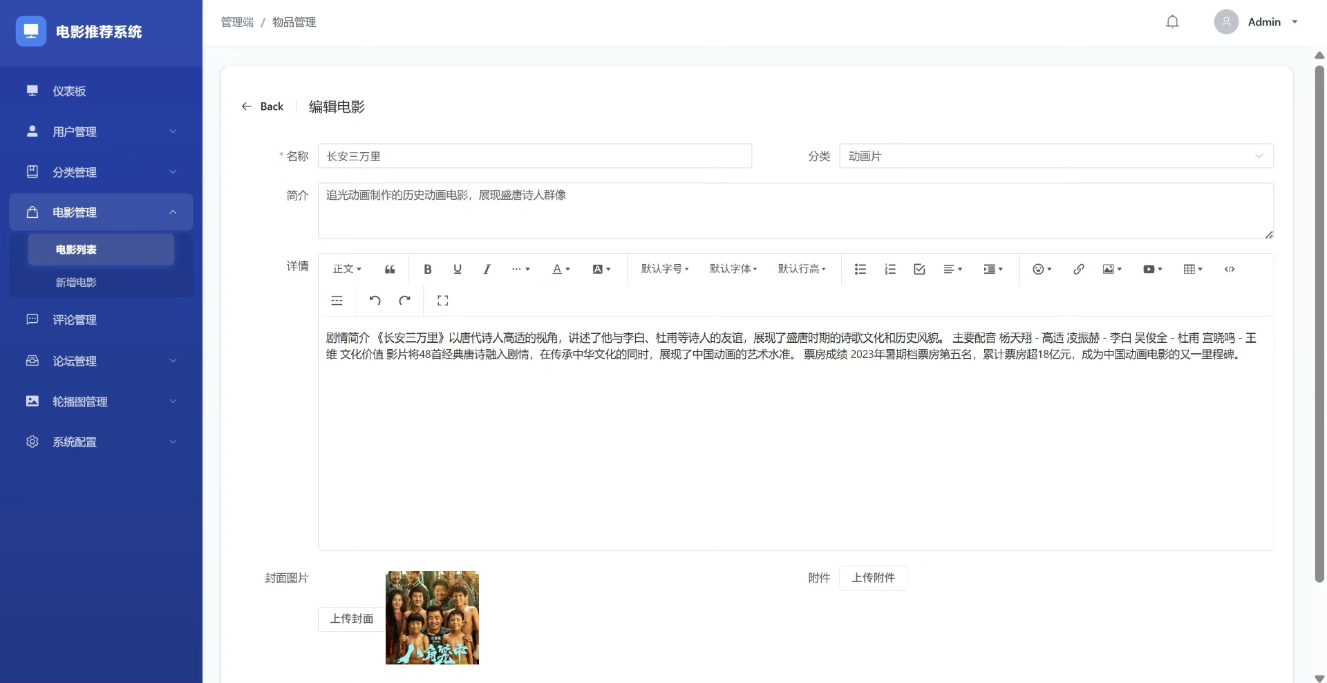Insert a hyperlink using the link icon
The width and height of the screenshot is (1327, 683).
1078,270
